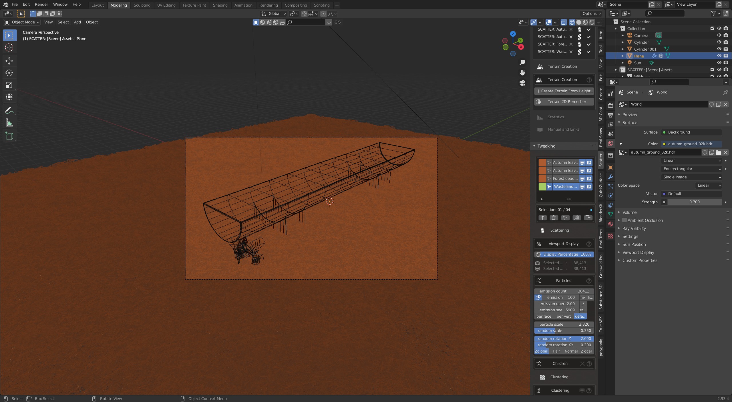Hide the Sun object in viewport
The width and height of the screenshot is (732, 402).
tap(719, 63)
